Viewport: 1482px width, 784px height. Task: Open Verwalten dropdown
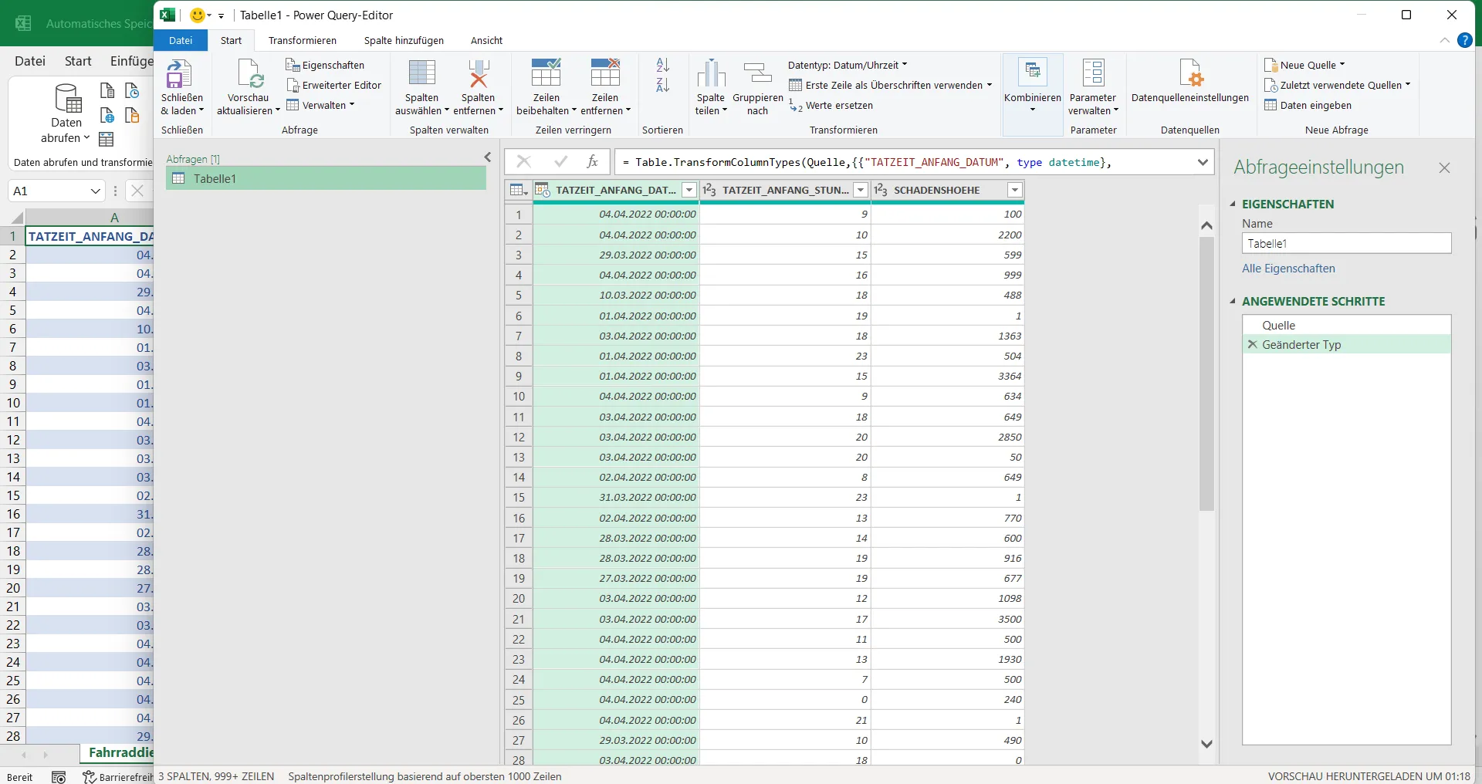pos(320,106)
